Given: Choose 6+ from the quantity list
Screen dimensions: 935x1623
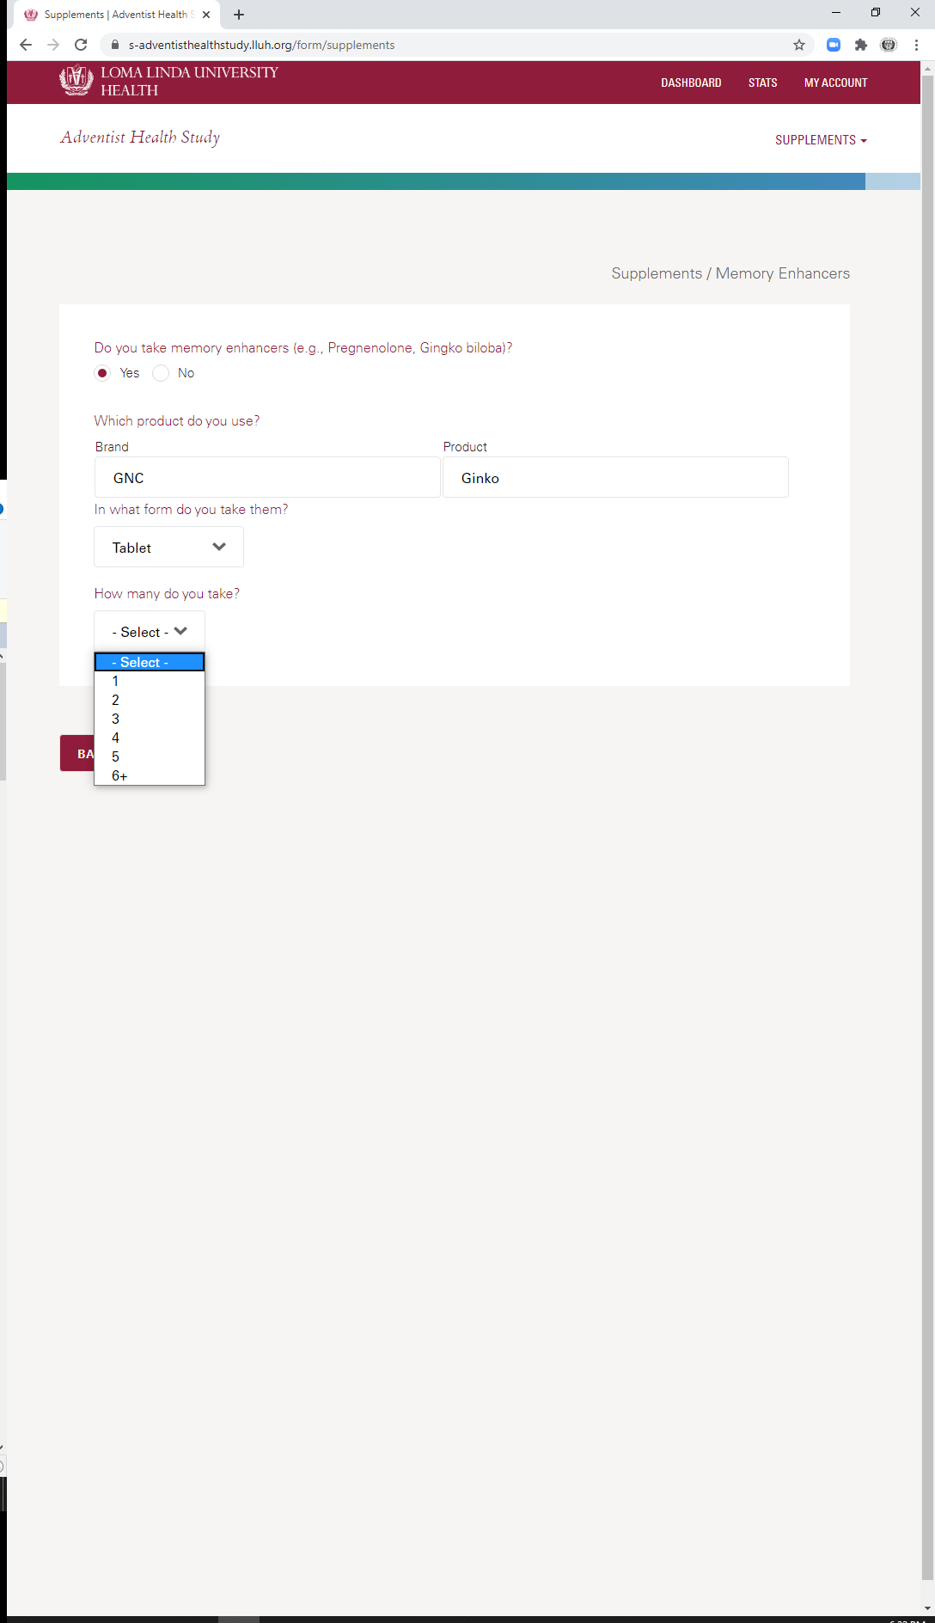Looking at the screenshot, I should 150,775.
